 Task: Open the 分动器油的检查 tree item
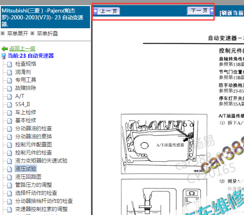click(33, 129)
